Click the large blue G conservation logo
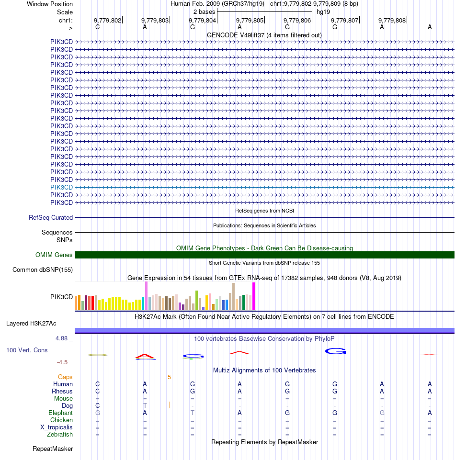The width and height of the screenshot is (455, 460). [x=335, y=351]
